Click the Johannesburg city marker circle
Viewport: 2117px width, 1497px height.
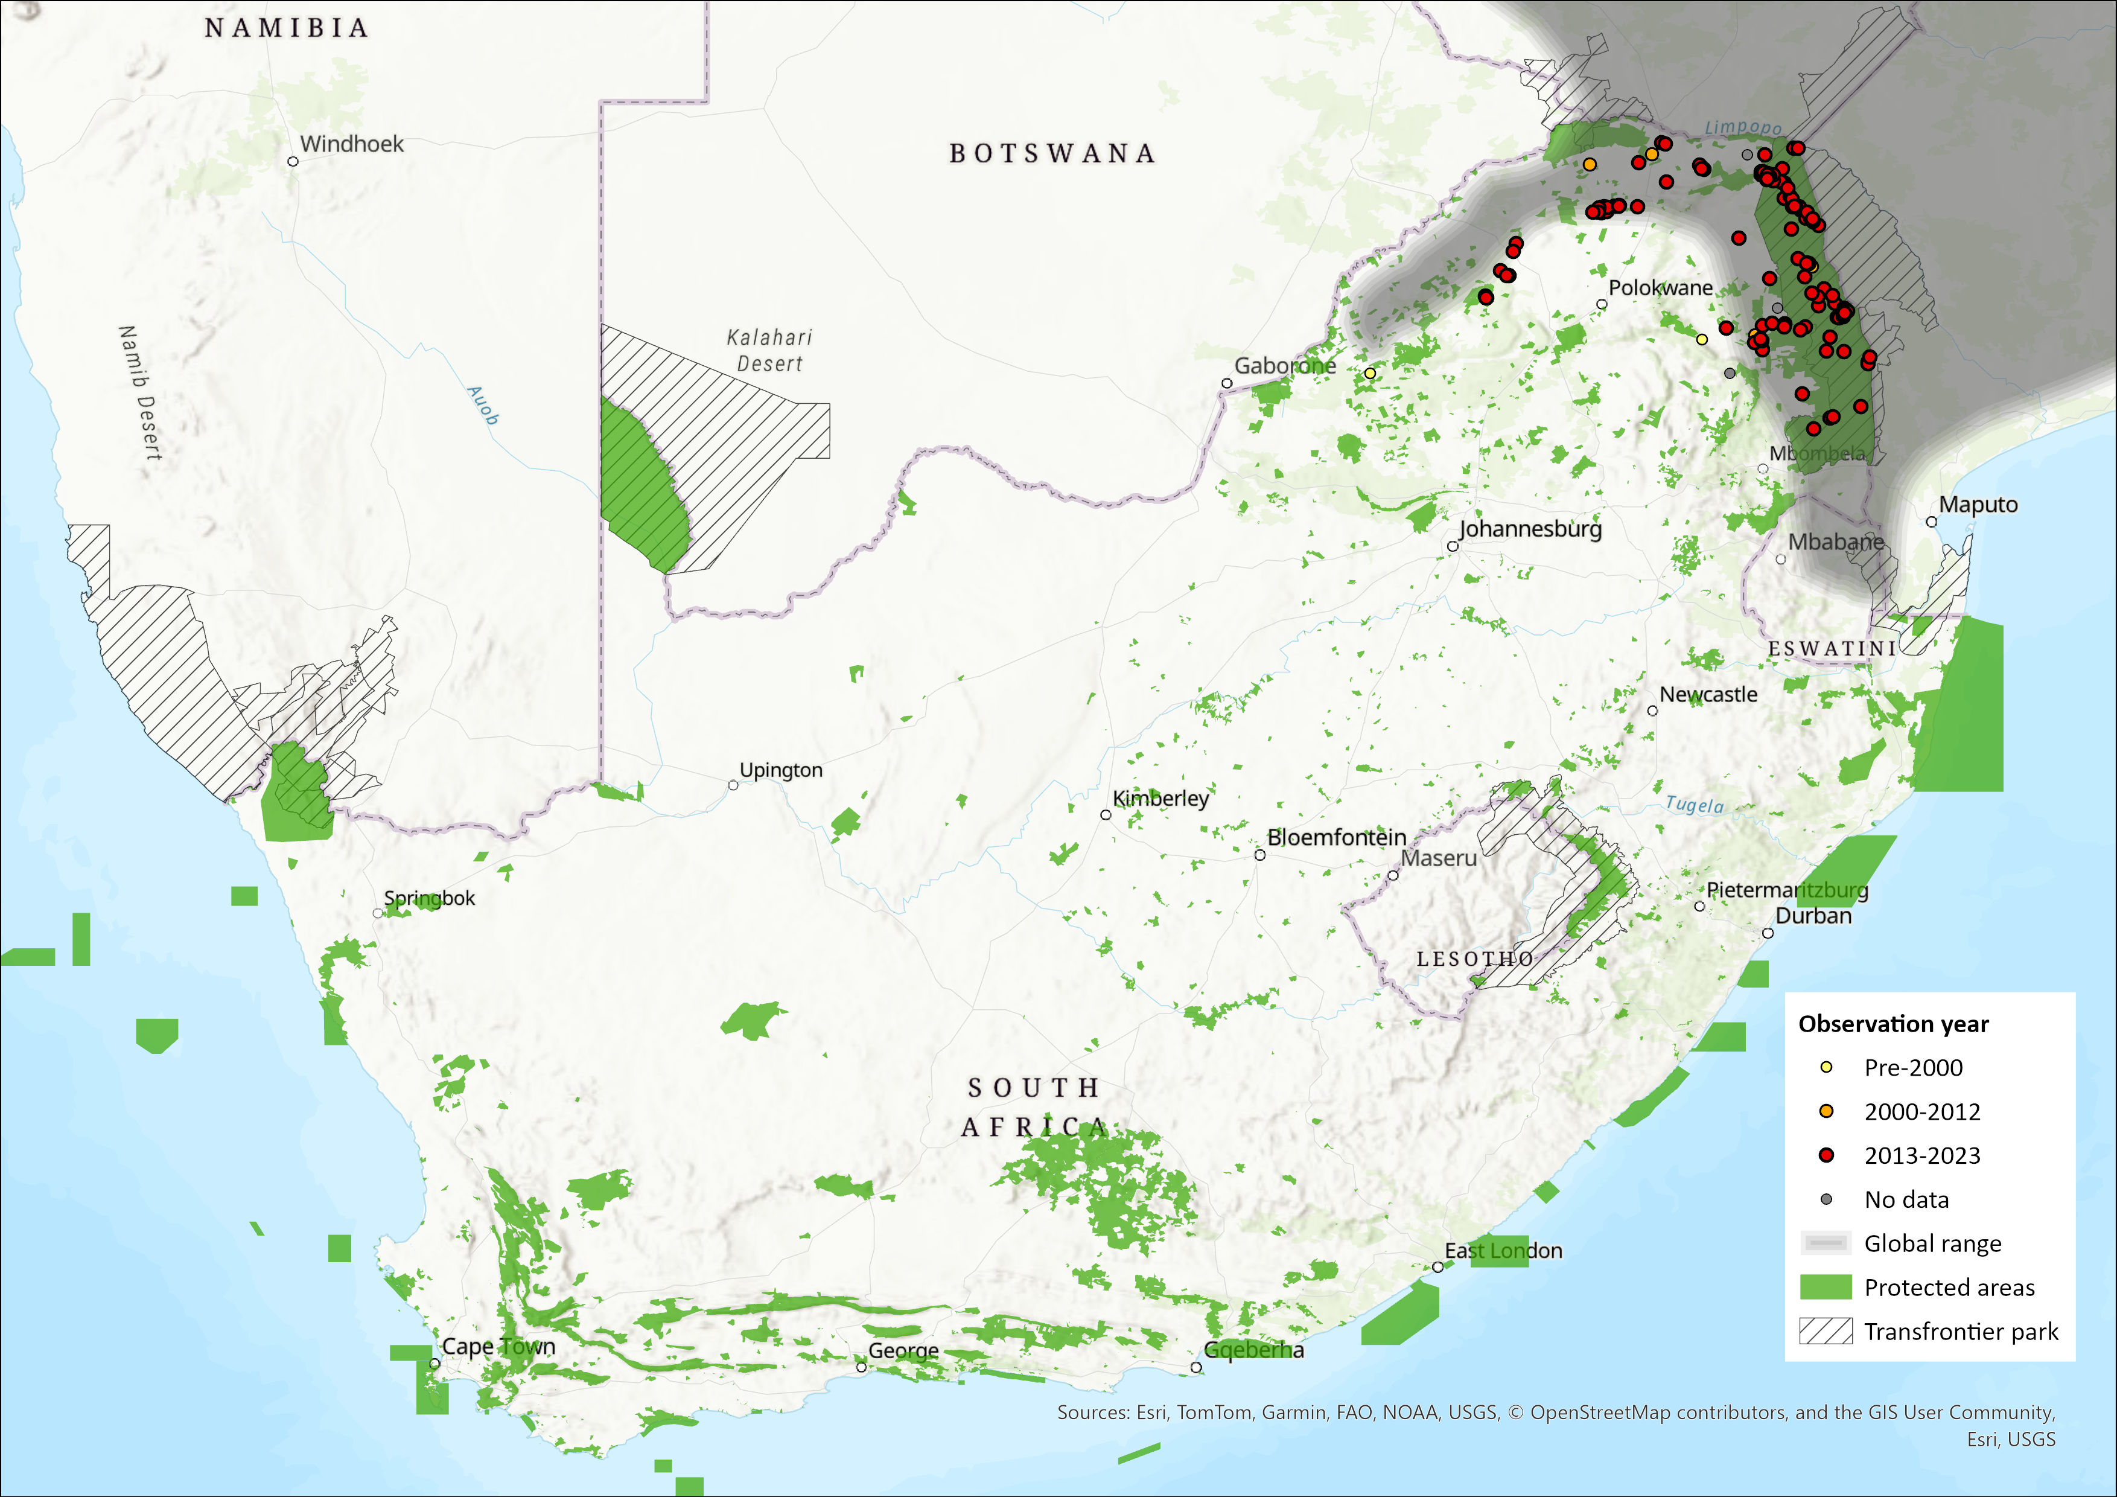(1452, 546)
